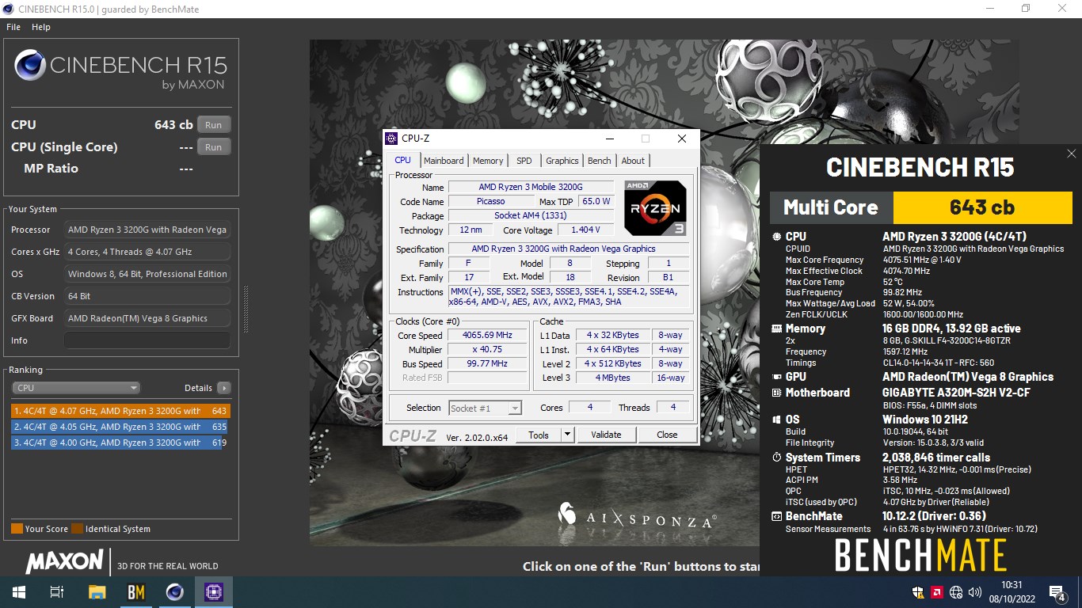1082x608 pixels.
Task: Open File Explorer from the taskbar
Action: [97, 592]
